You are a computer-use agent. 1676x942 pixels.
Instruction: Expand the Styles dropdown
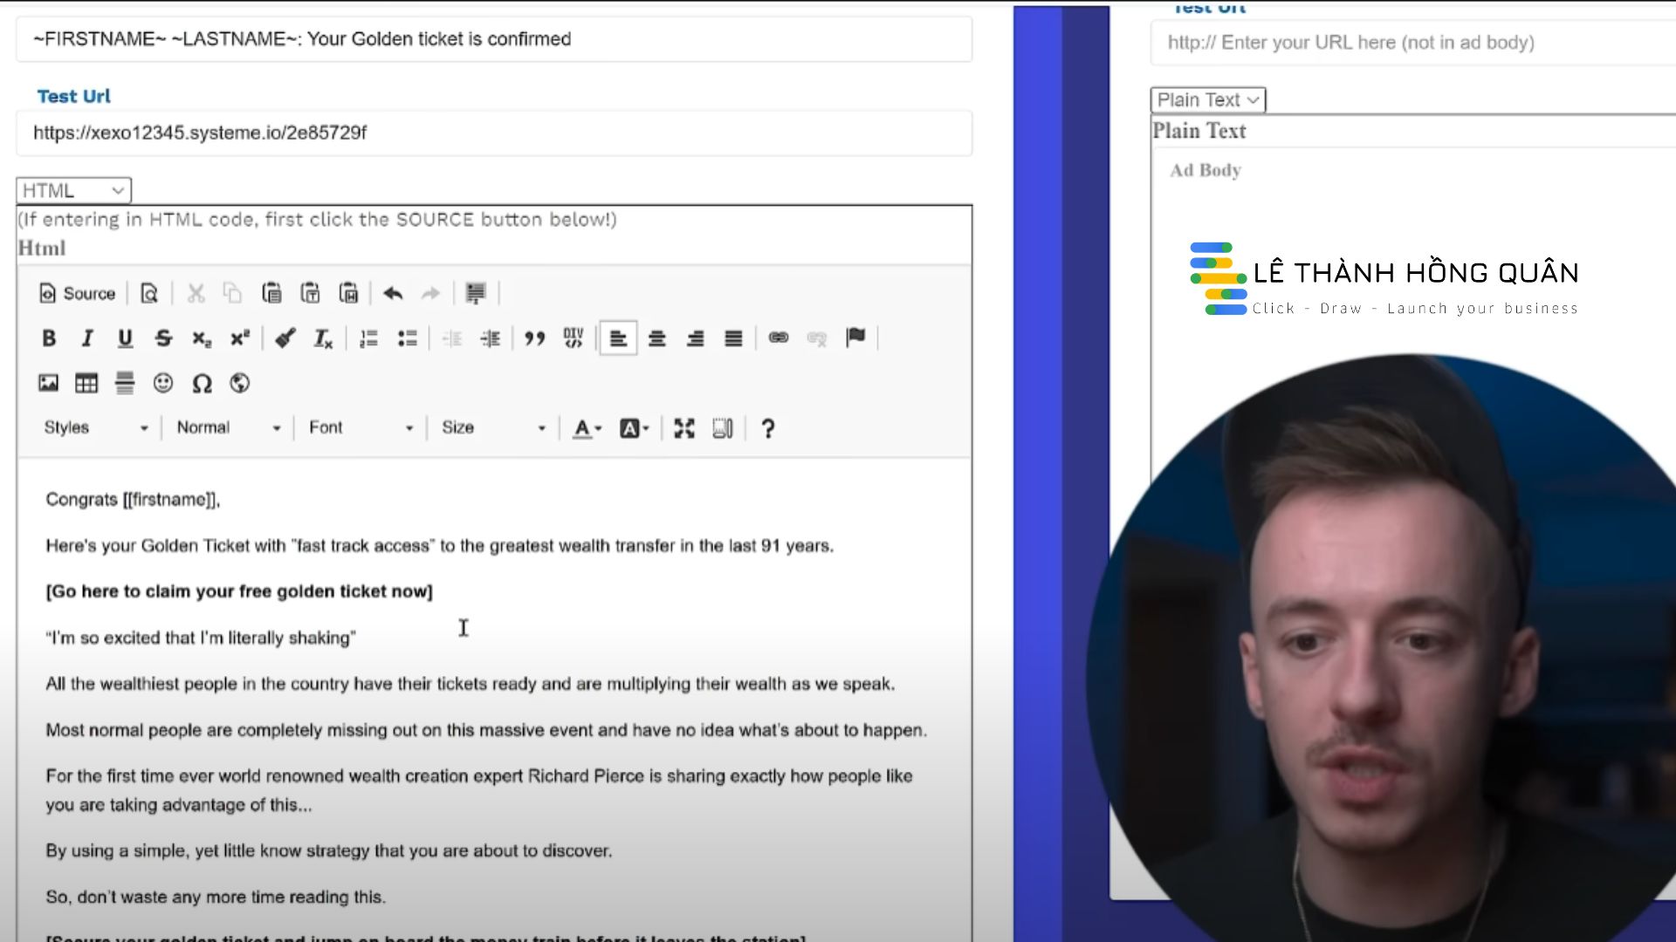point(96,428)
